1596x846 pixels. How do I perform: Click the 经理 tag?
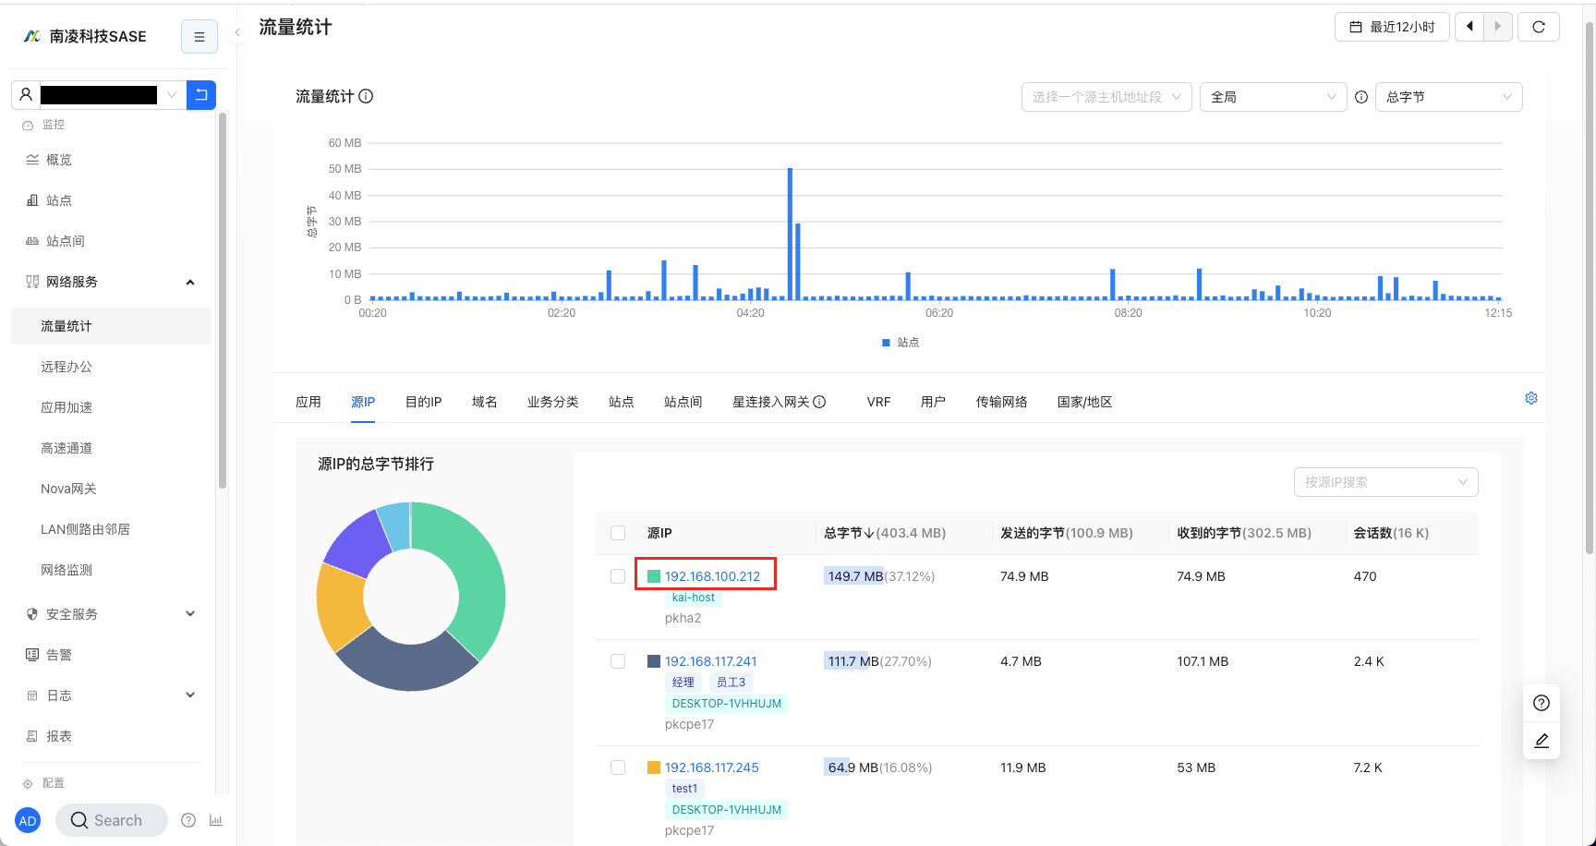683,683
